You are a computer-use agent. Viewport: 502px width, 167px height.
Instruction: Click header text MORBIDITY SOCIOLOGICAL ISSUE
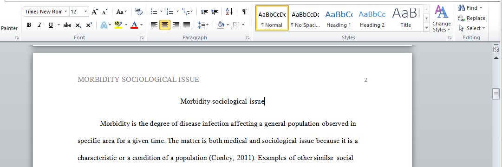tap(138, 80)
